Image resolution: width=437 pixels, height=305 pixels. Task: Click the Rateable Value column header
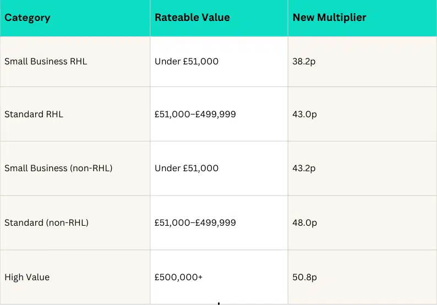coord(192,18)
